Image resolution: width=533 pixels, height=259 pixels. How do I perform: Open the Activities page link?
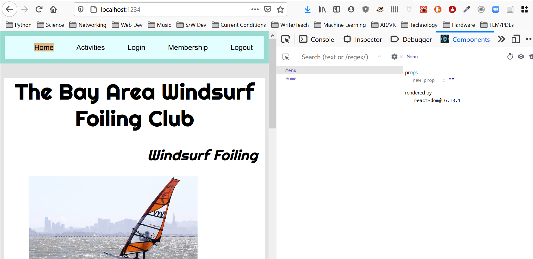(x=90, y=48)
